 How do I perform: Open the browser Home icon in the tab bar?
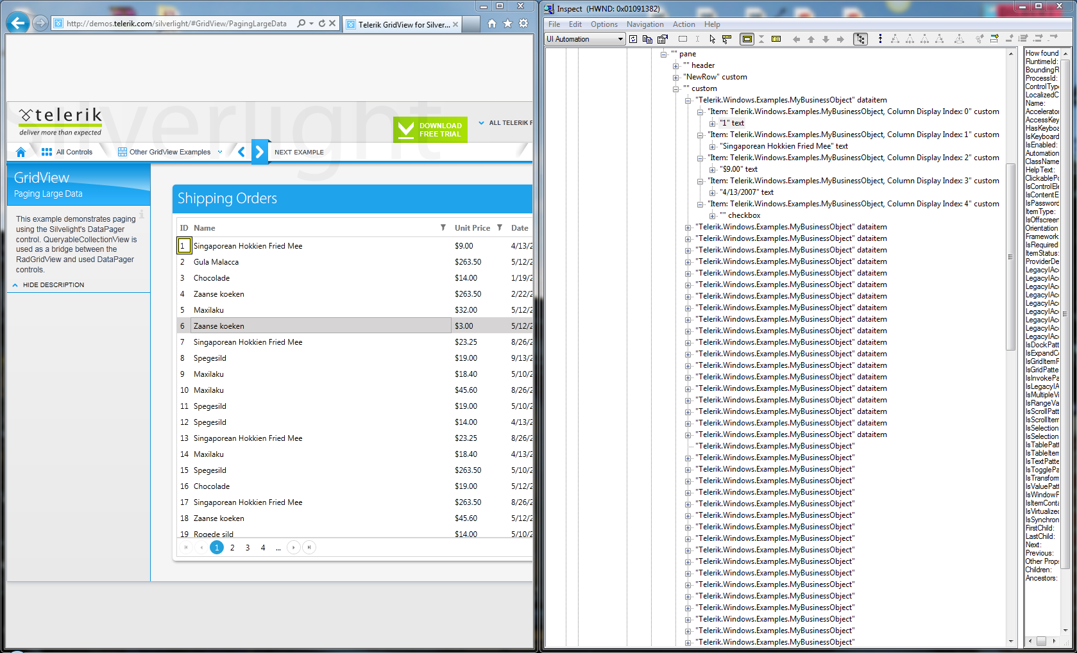click(x=491, y=24)
